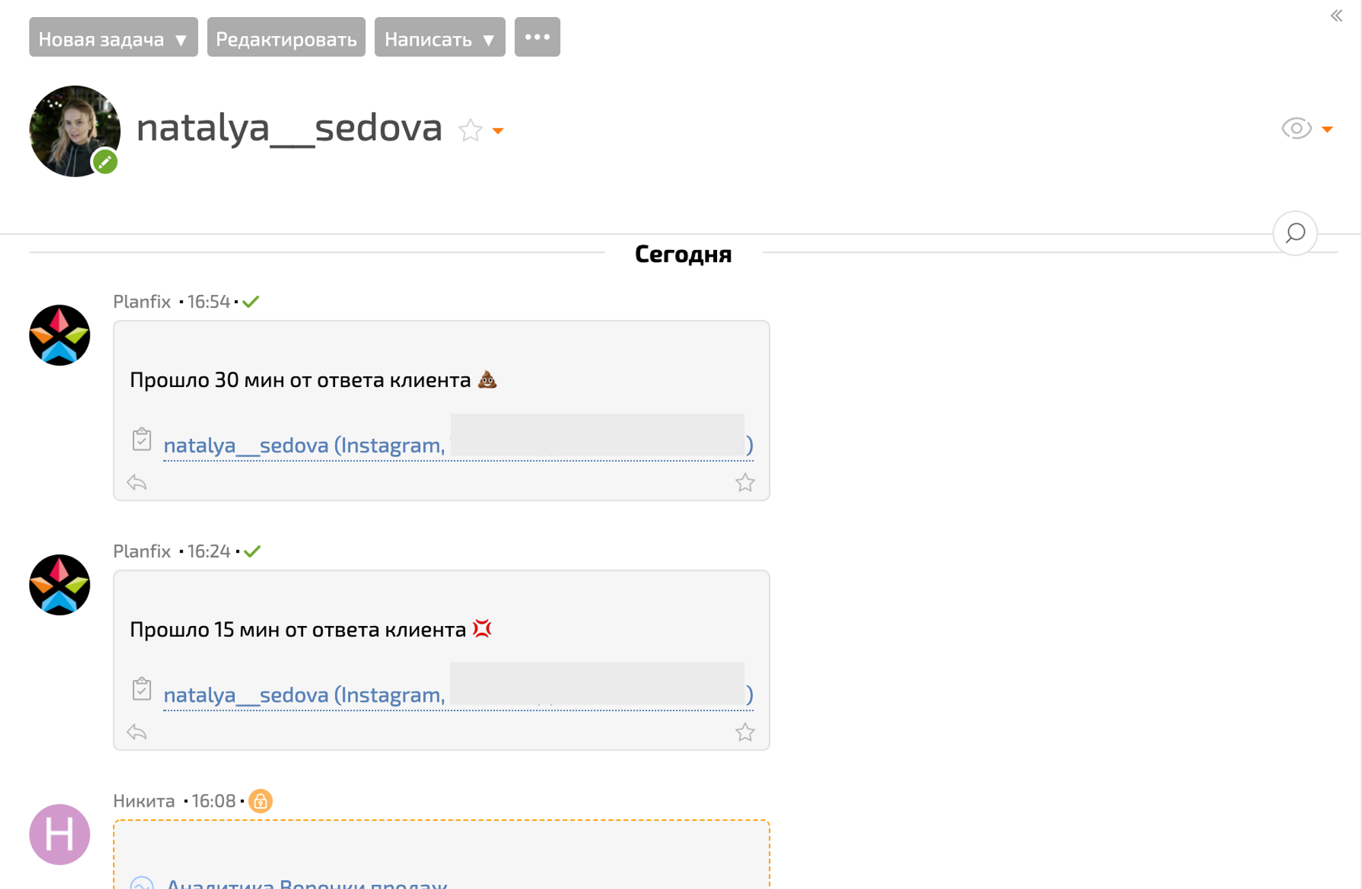Screen dimensions: 1362x889
Task: Star the 16:54 Planfix message
Action: pyautogui.click(x=745, y=483)
